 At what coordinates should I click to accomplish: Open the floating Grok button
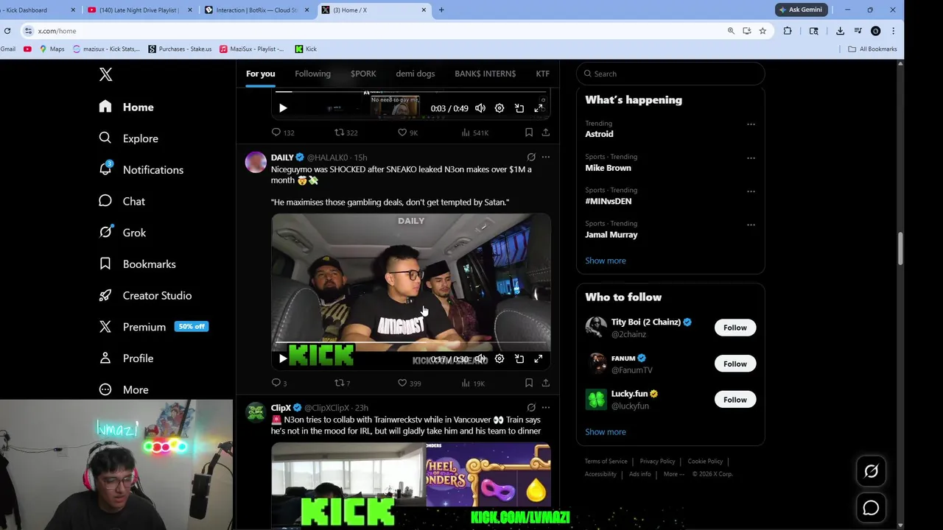point(871,471)
